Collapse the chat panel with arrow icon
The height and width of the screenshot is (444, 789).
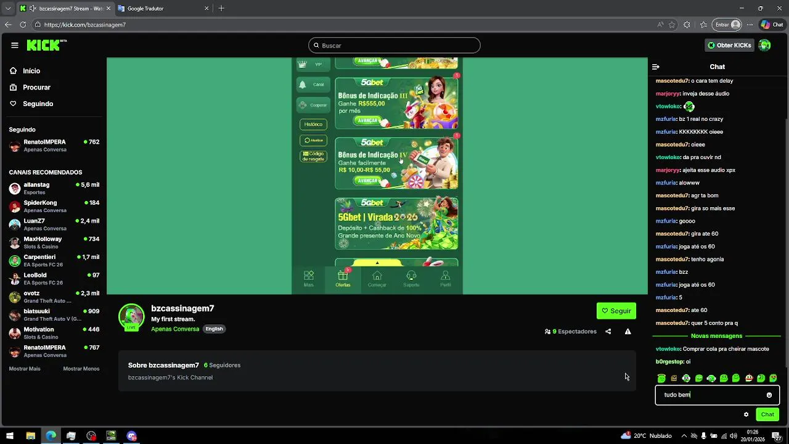[x=656, y=67]
